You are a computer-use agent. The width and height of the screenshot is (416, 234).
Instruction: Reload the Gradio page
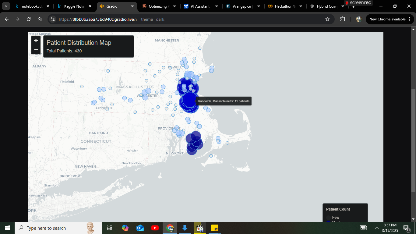(29, 19)
